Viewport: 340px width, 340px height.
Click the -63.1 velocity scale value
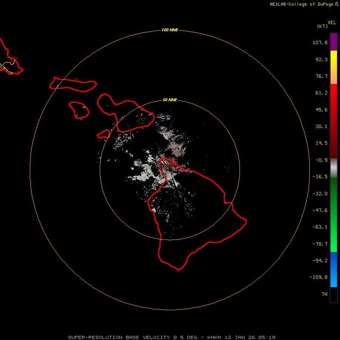click(x=320, y=227)
